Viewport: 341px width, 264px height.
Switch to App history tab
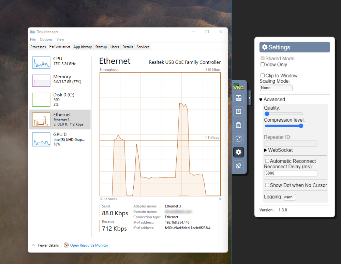point(83,47)
